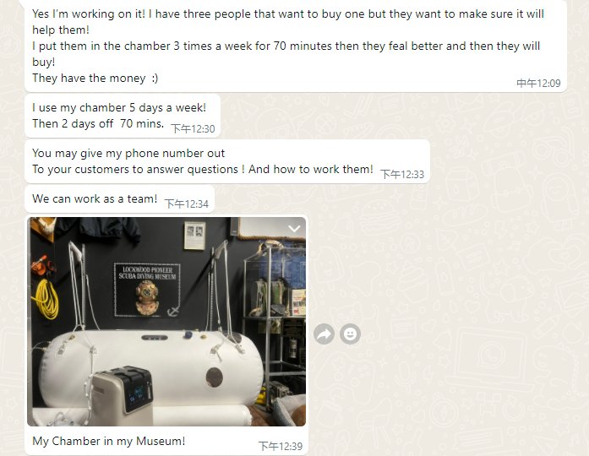Click the oxygen concentrator device in the photo
The image size is (589, 456).
tap(123, 395)
